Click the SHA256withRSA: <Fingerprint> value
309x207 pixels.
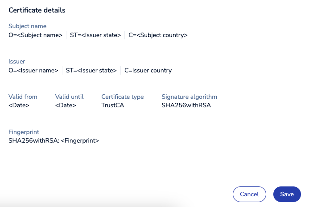tap(54, 140)
